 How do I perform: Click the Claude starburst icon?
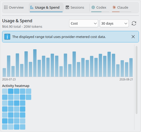click(x=114, y=7)
